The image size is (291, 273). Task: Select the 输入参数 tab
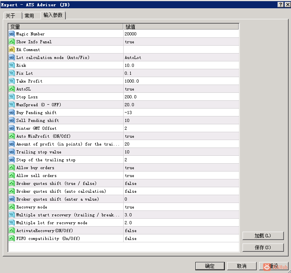click(x=53, y=15)
